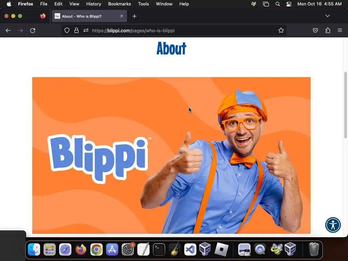Select the About - Who is Blippi tab
Screen dimensions: 348x261
pos(89,16)
